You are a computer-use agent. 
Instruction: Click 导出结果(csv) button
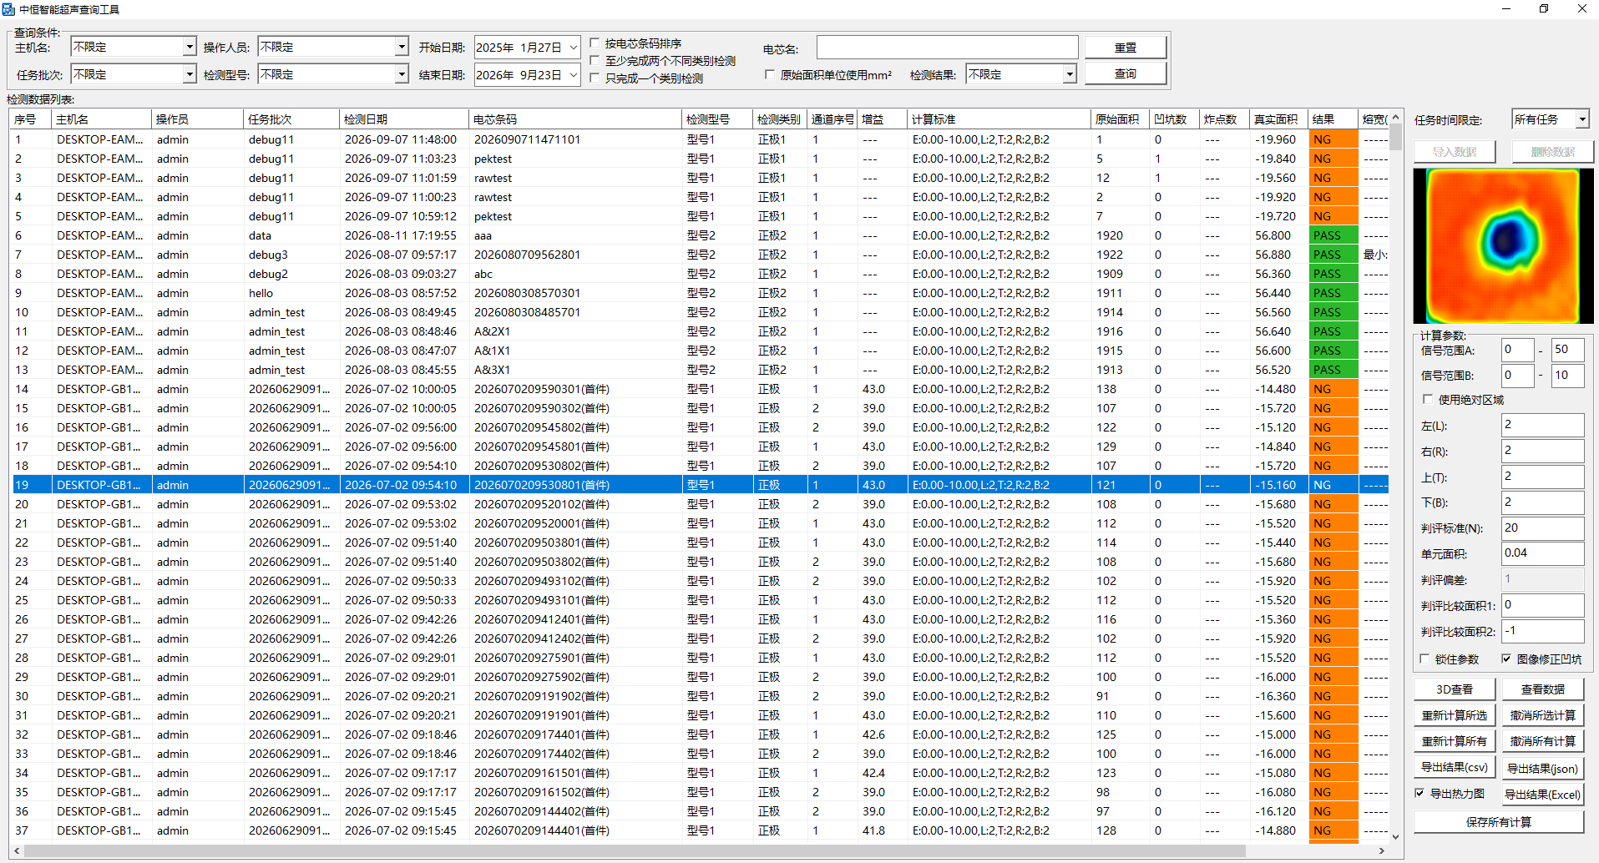pos(1455,768)
